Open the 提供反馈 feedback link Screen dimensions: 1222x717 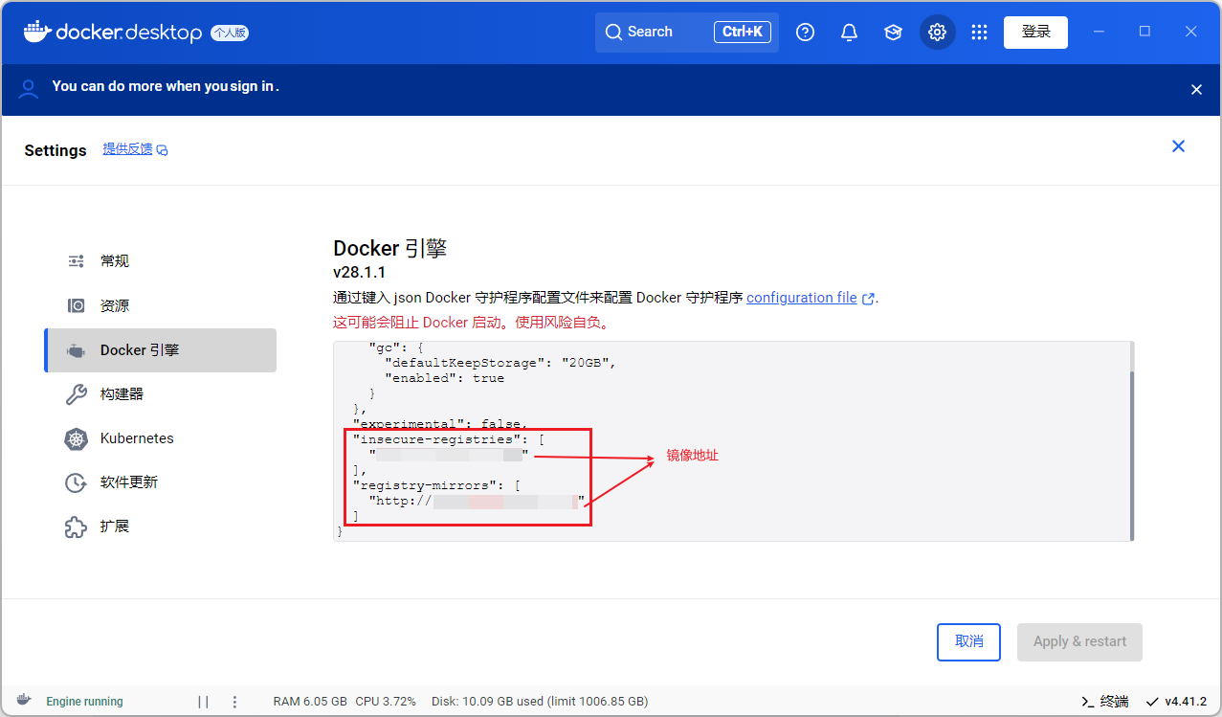click(x=135, y=149)
